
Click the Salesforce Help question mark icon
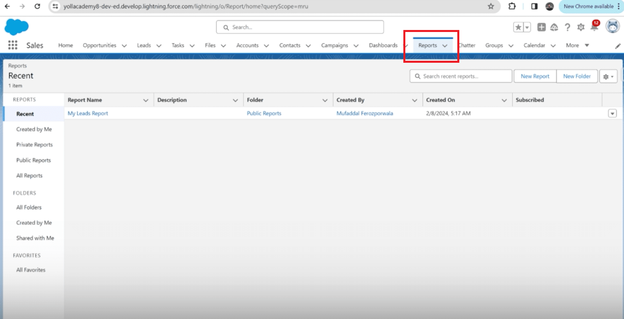(x=567, y=27)
